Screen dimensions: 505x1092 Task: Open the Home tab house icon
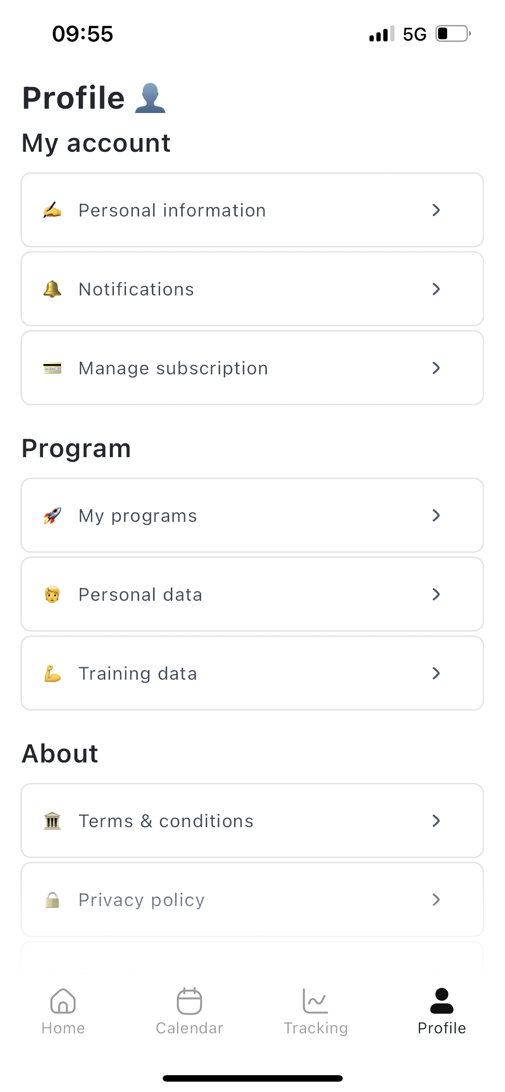[x=63, y=1001]
